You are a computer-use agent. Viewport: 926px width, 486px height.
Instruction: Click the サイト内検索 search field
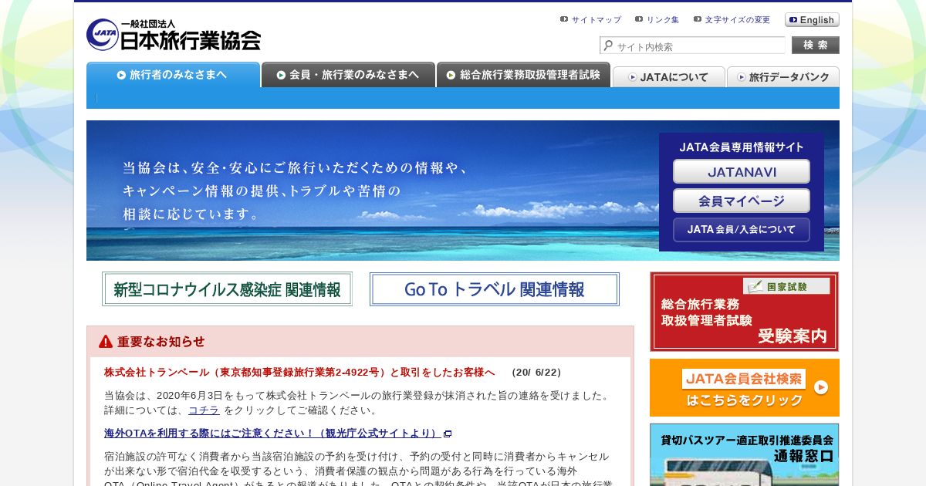692,46
